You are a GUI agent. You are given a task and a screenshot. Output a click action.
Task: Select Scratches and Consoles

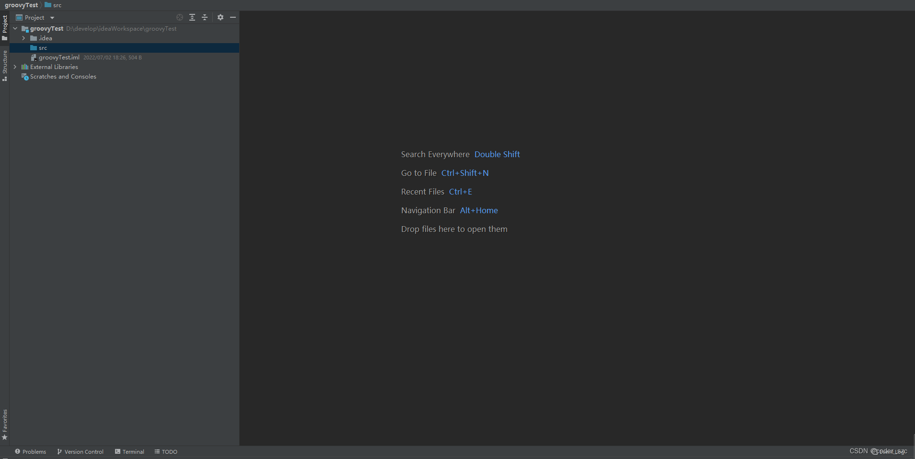124,77
